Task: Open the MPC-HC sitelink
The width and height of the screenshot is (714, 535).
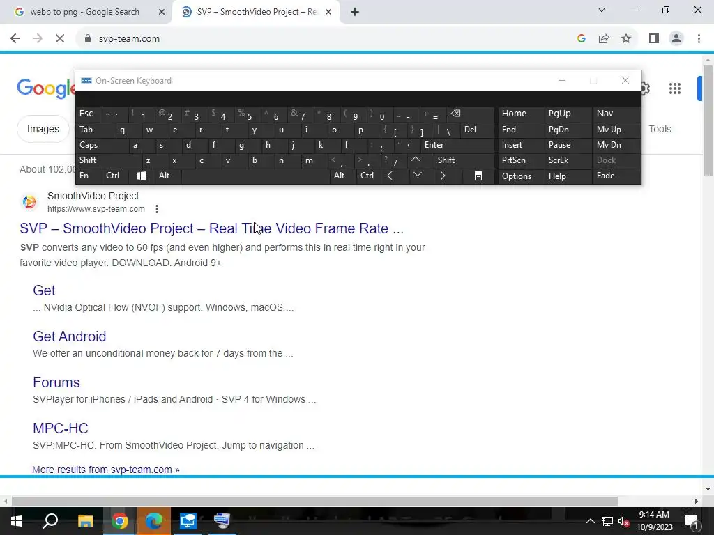Action: 61,428
